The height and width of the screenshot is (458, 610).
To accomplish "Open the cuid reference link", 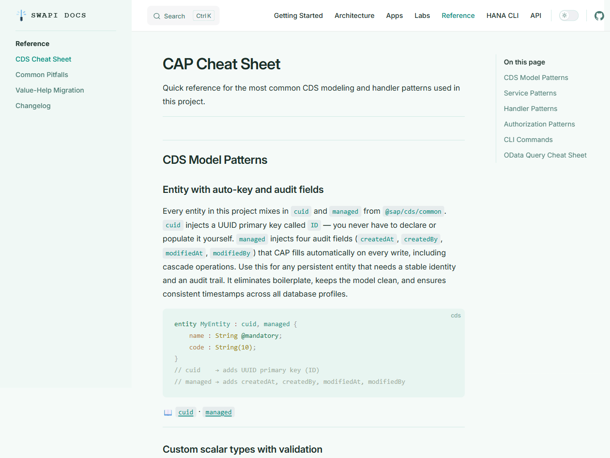I will (185, 412).
